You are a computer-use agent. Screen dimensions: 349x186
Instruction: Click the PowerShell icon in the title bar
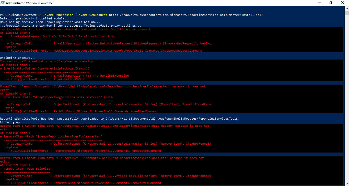[x=3, y=3]
